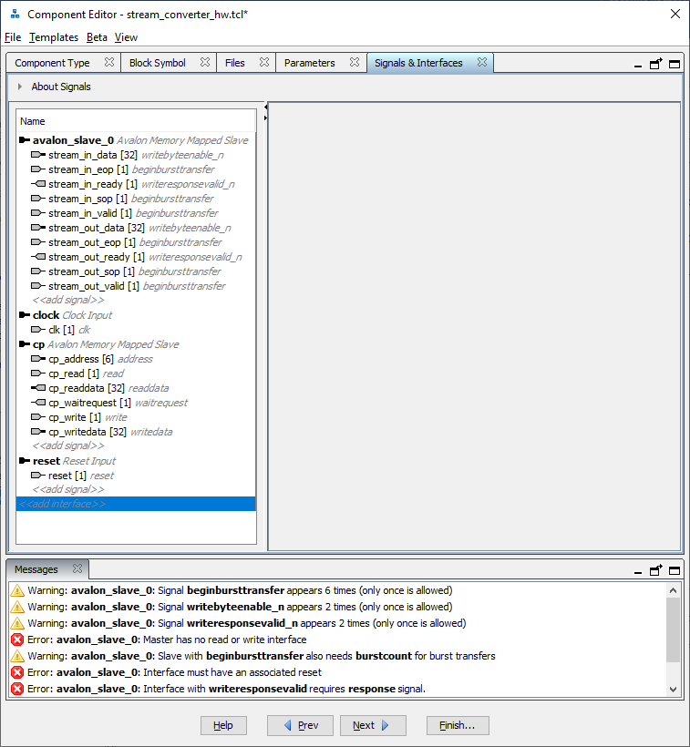Close the Signals & Interfaces tab icon
The image size is (690, 747).
[482, 63]
